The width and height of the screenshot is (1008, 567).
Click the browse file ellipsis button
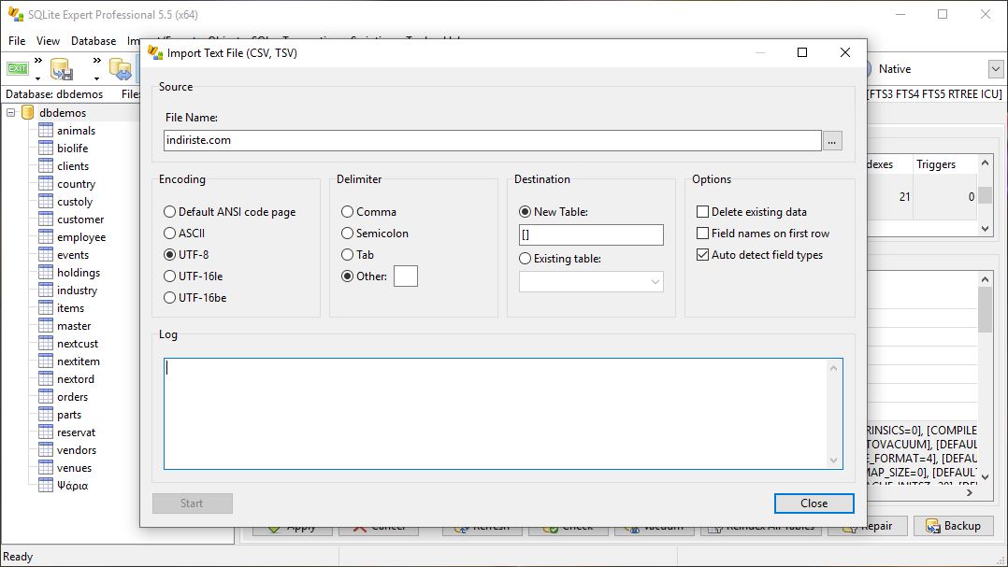point(832,141)
